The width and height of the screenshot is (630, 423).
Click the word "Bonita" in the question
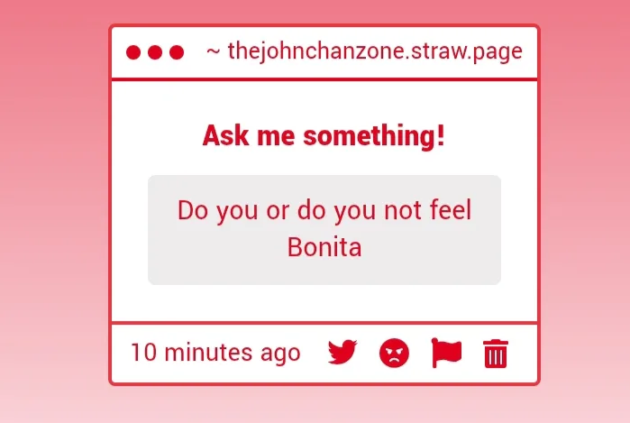pos(324,246)
